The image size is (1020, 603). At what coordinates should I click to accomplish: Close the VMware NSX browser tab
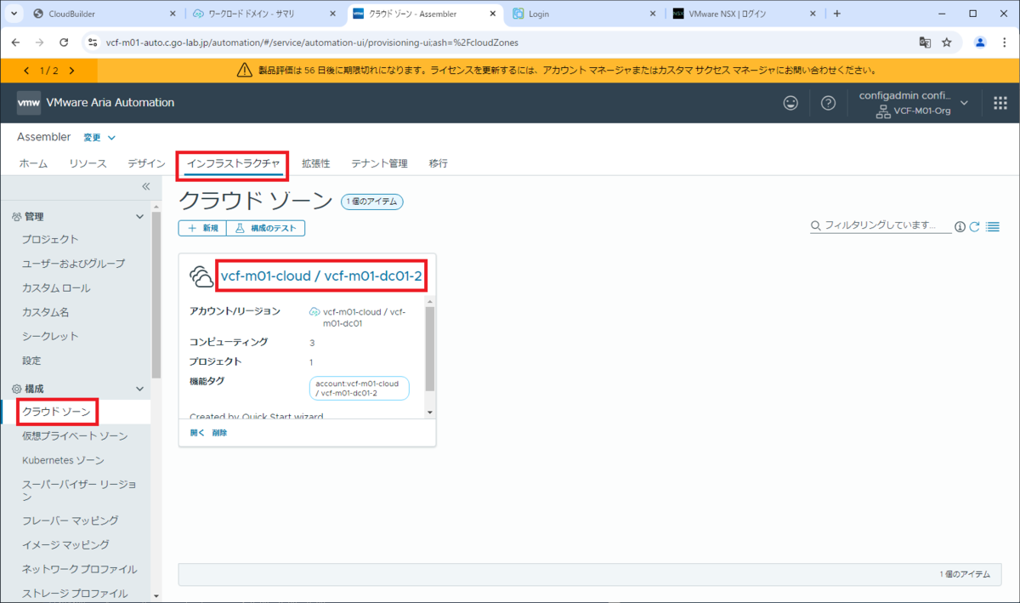click(x=813, y=14)
